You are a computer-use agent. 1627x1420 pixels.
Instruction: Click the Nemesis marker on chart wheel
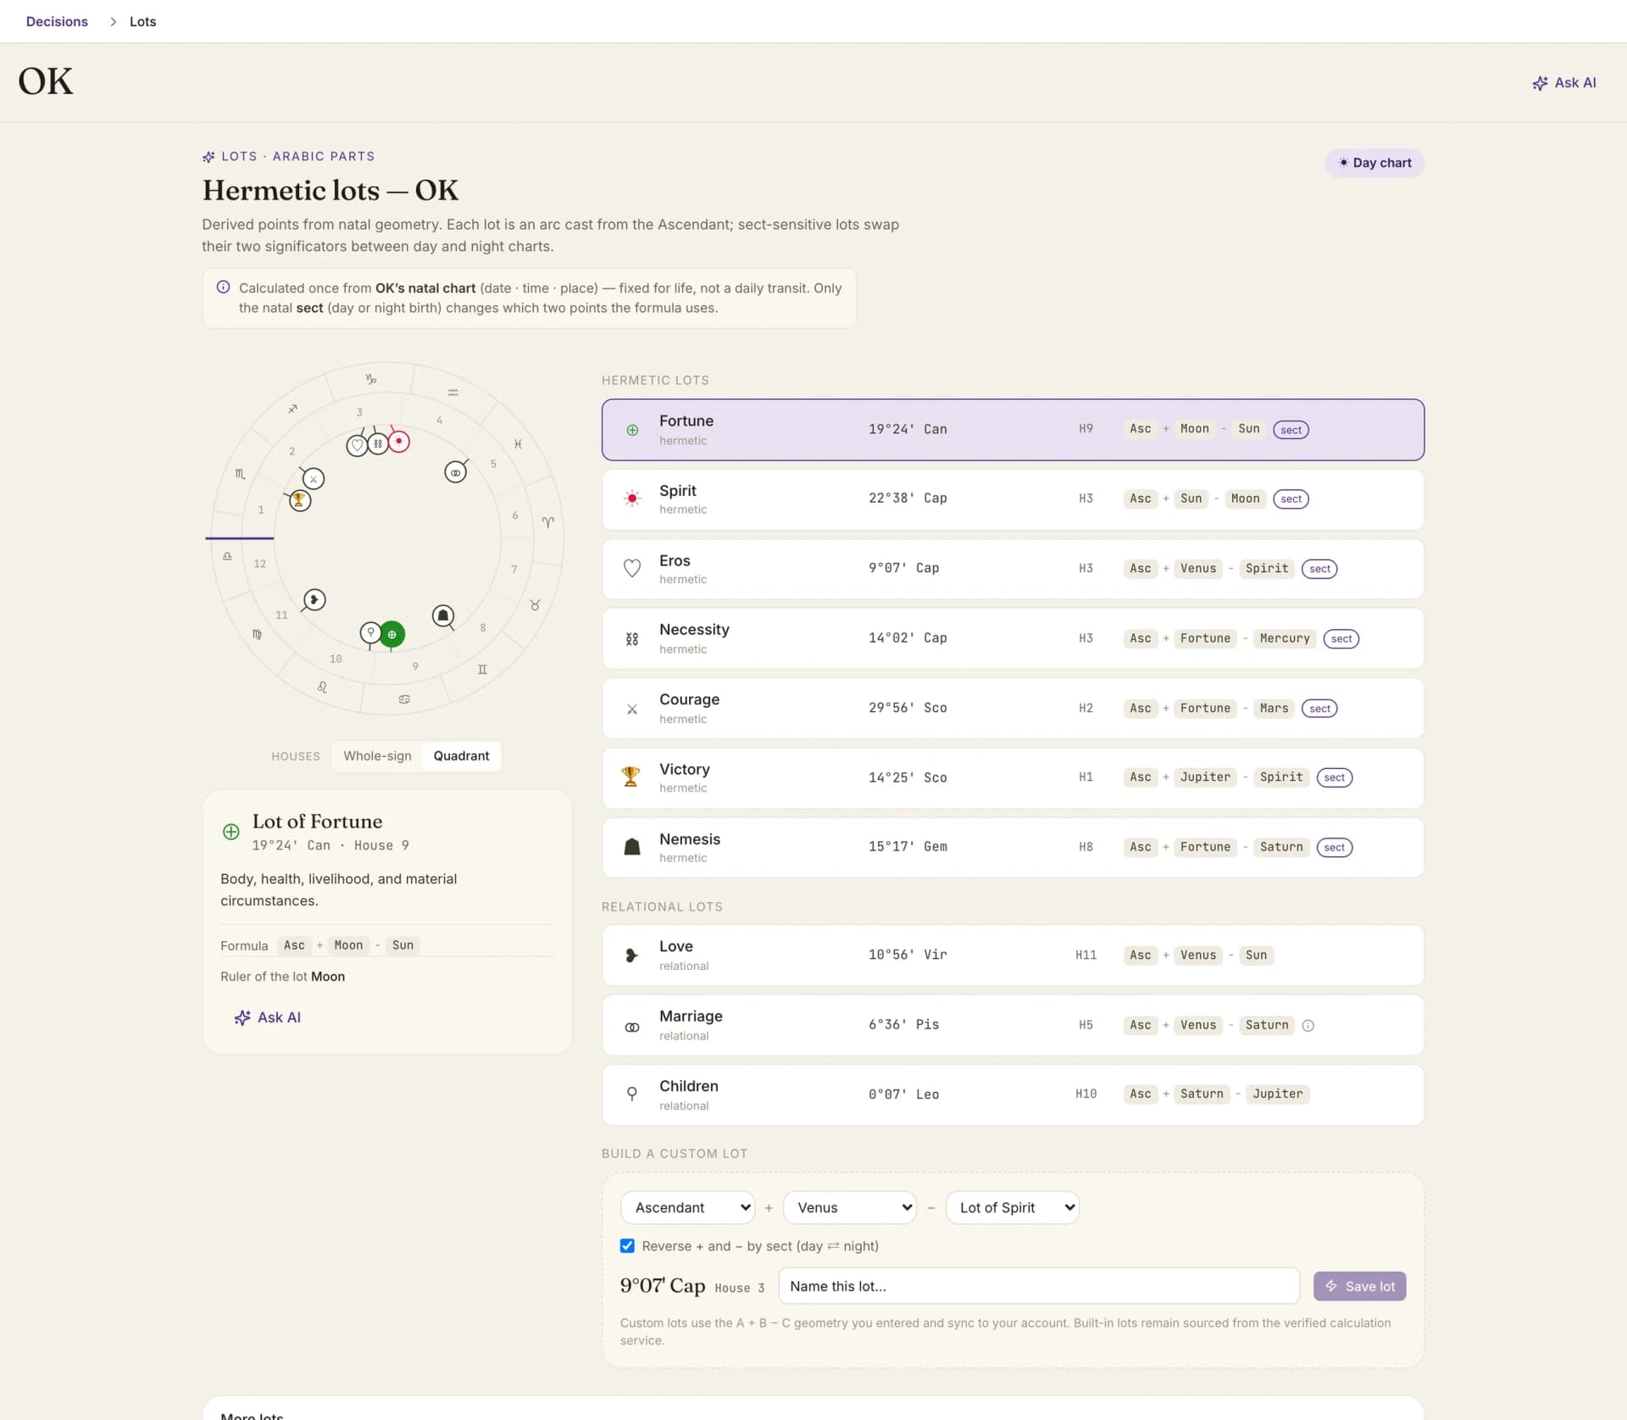point(443,615)
